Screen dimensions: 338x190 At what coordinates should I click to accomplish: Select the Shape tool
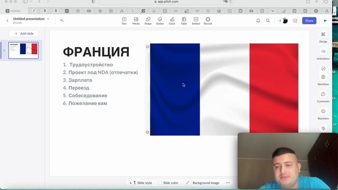click(148, 21)
